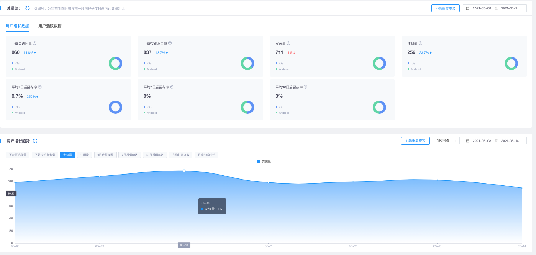Click help icon next to 注册量 card title

point(420,43)
